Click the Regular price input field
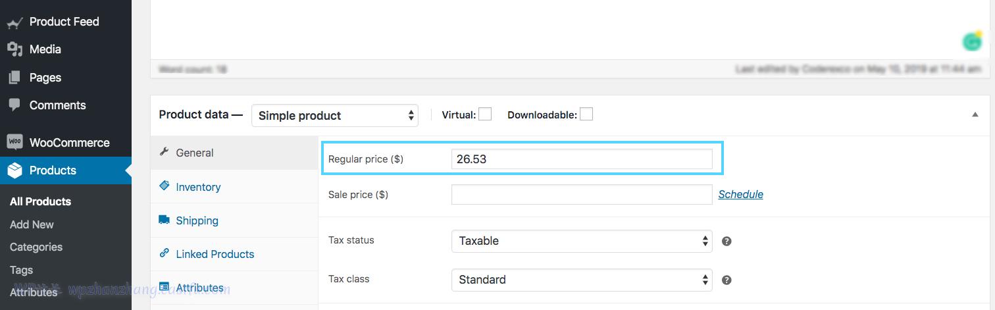Viewport: 995px width, 310px height. coord(581,159)
